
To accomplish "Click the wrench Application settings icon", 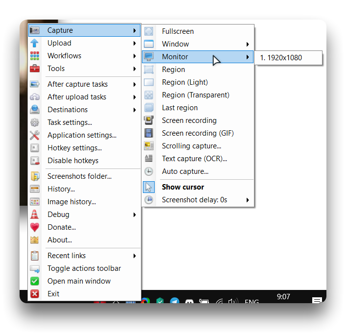I will point(35,135).
